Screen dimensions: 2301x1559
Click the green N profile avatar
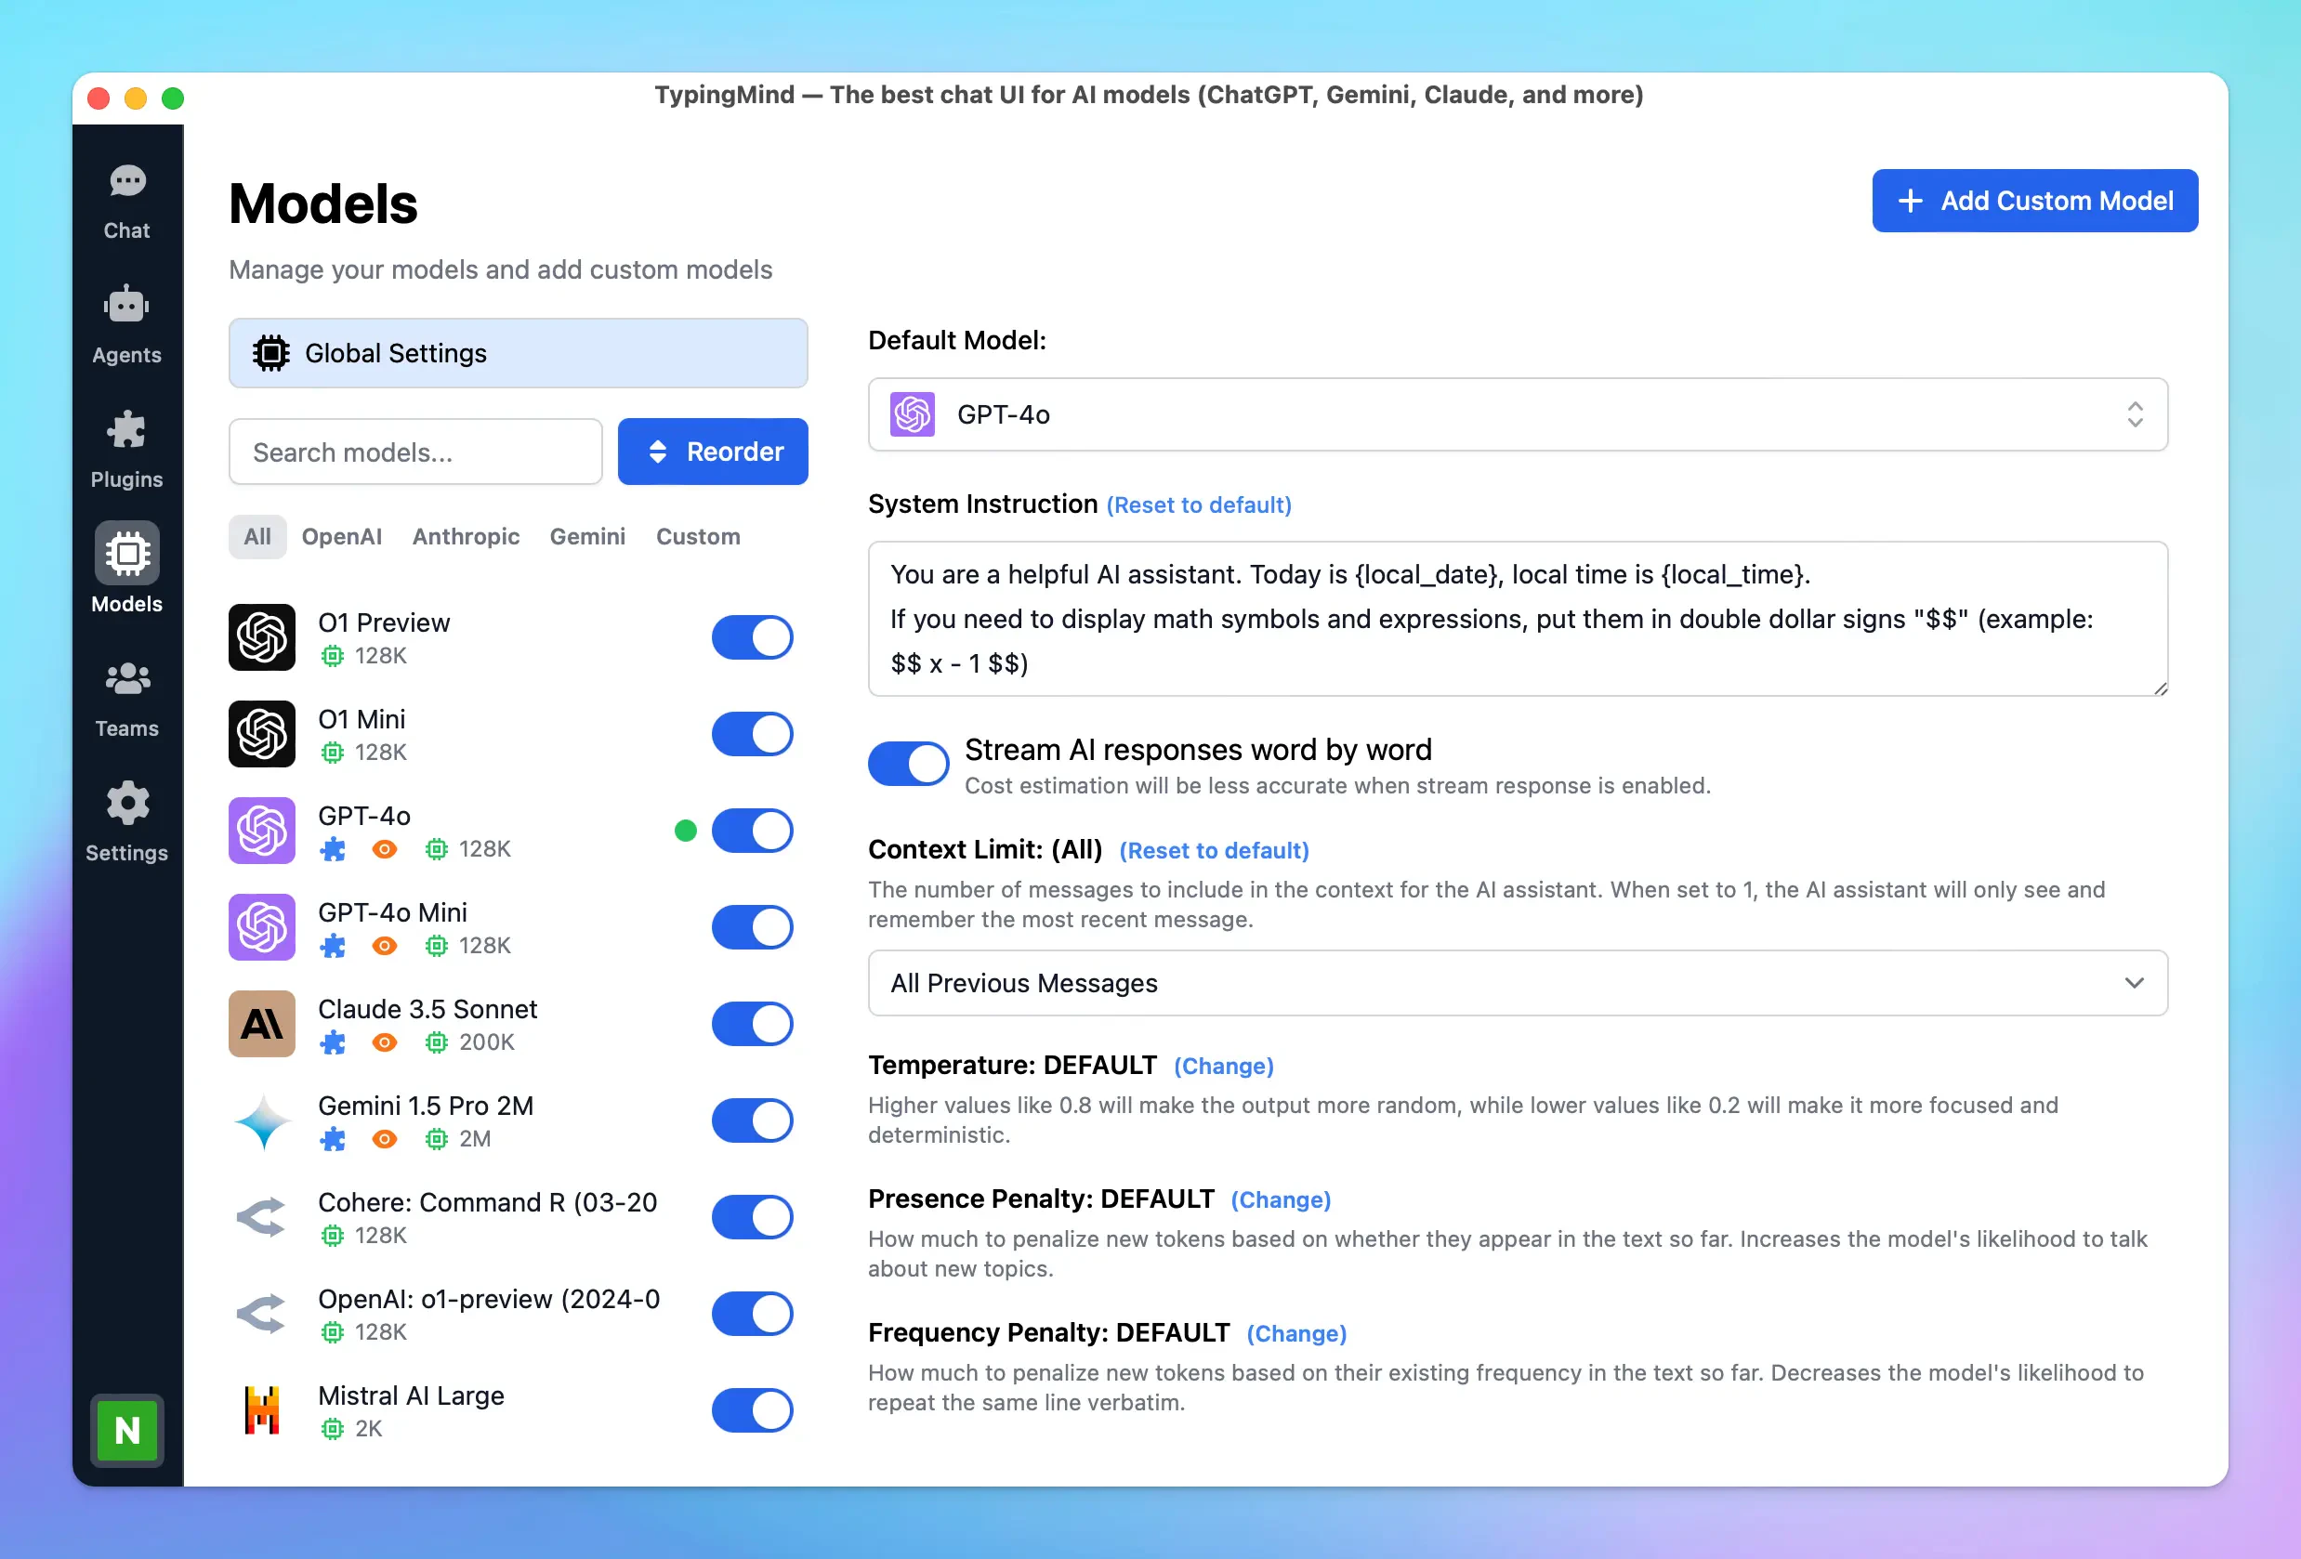coord(126,1429)
